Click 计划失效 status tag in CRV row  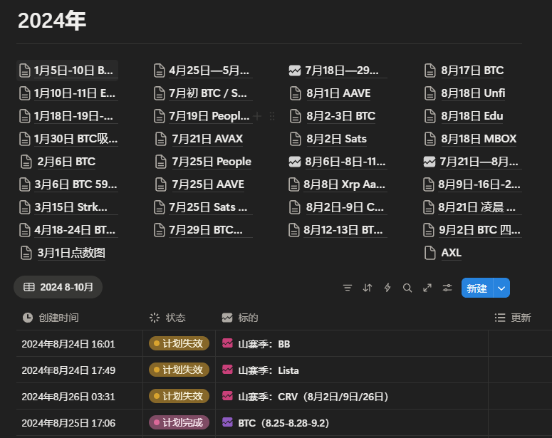click(179, 396)
